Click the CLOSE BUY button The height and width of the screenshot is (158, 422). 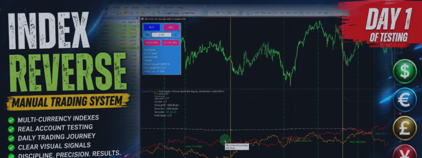click(x=152, y=43)
